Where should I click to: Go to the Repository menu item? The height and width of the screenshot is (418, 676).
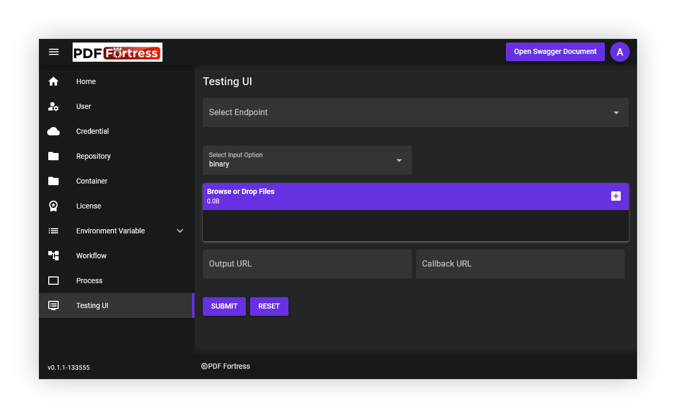coord(93,156)
